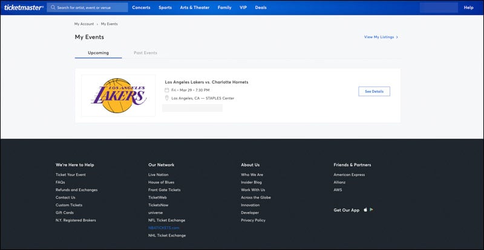Click the calendar icon beside Fri Mar 29
This screenshot has width=484, height=250.
pos(167,90)
